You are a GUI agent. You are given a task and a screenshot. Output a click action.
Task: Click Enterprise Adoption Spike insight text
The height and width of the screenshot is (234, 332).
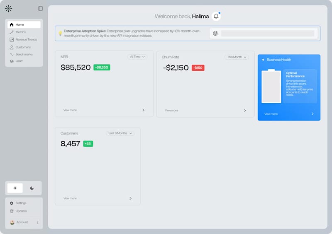pos(132,34)
